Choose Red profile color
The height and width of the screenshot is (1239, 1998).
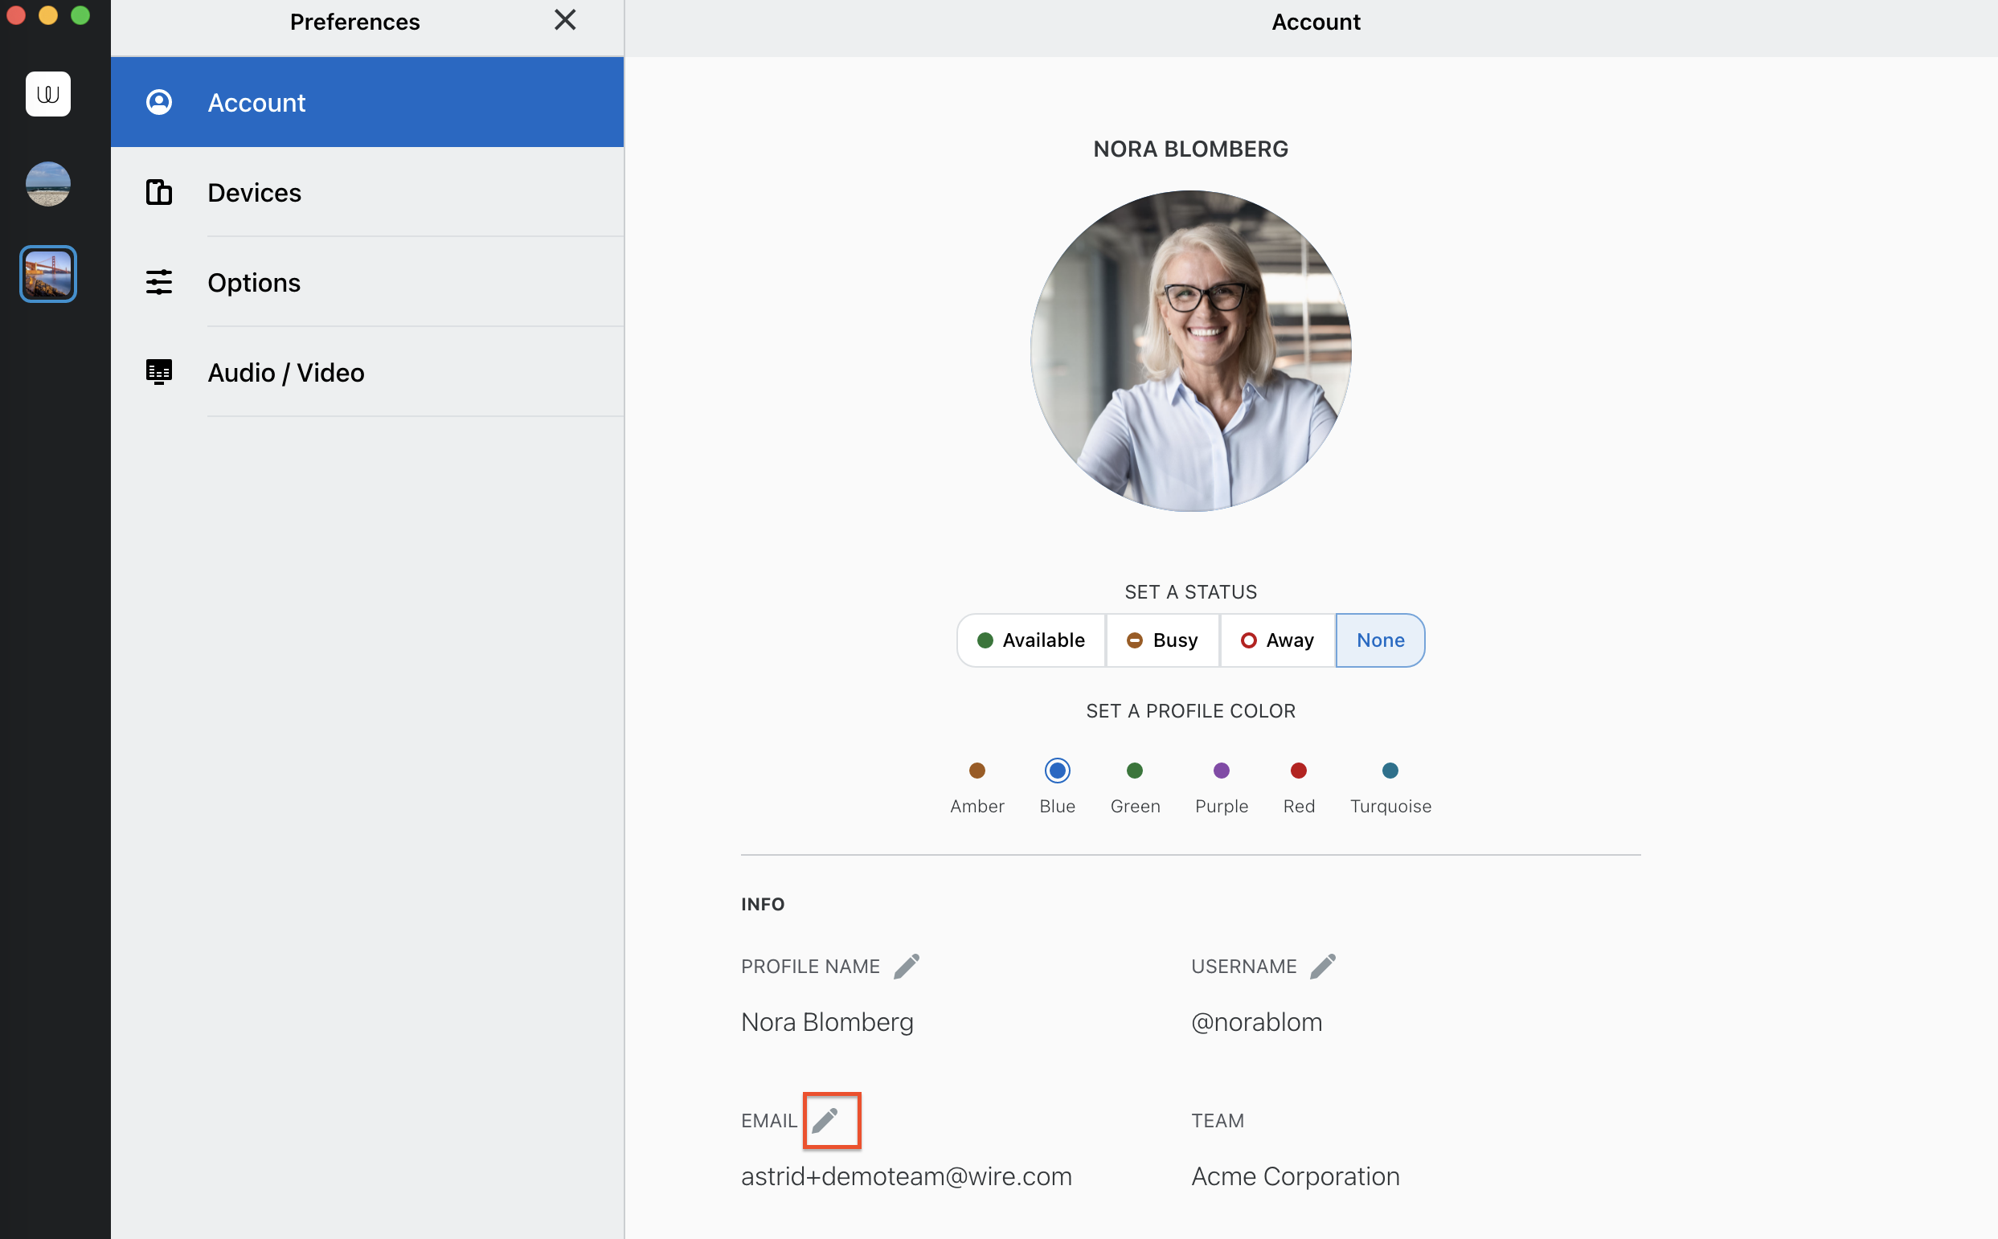pos(1298,786)
